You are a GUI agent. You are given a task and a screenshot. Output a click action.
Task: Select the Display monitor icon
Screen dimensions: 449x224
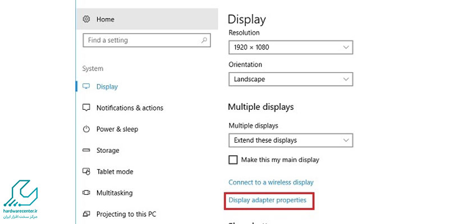pos(86,86)
